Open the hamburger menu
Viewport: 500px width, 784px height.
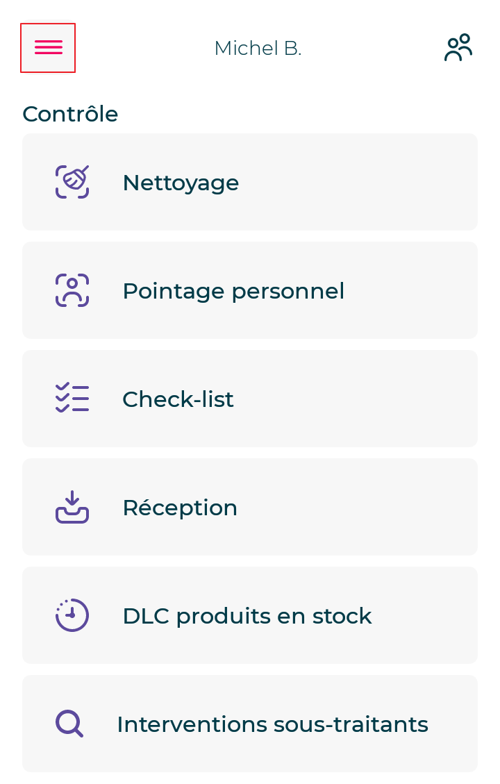(48, 47)
